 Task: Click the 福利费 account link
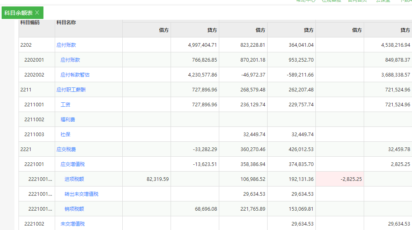pos(68,120)
